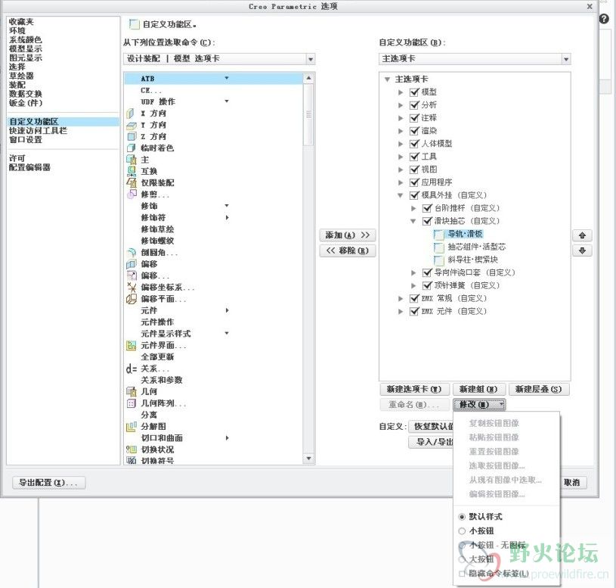Select the 主 representation icon
The image size is (616, 588).
[x=132, y=160]
